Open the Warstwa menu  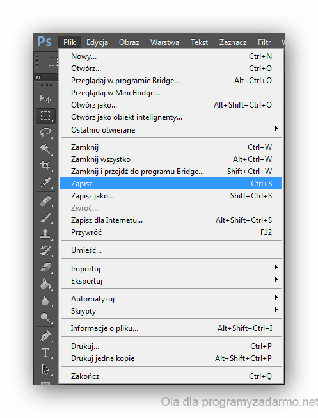(x=164, y=42)
